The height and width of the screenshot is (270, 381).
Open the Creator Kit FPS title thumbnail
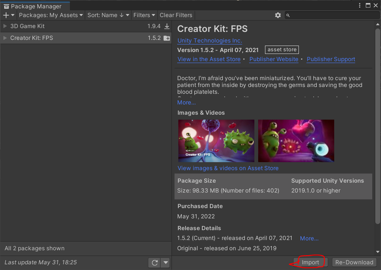[x=216, y=141]
